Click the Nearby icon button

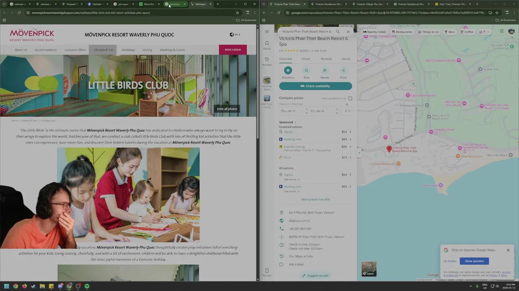(x=325, y=70)
